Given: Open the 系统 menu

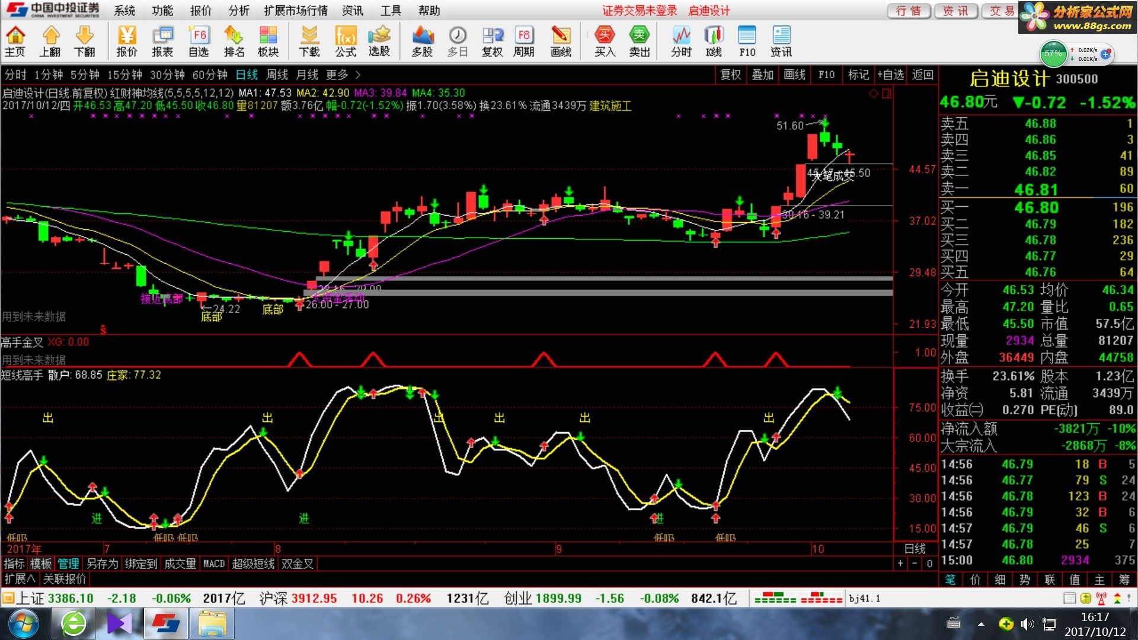Looking at the screenshot, I should click(124, 11).
